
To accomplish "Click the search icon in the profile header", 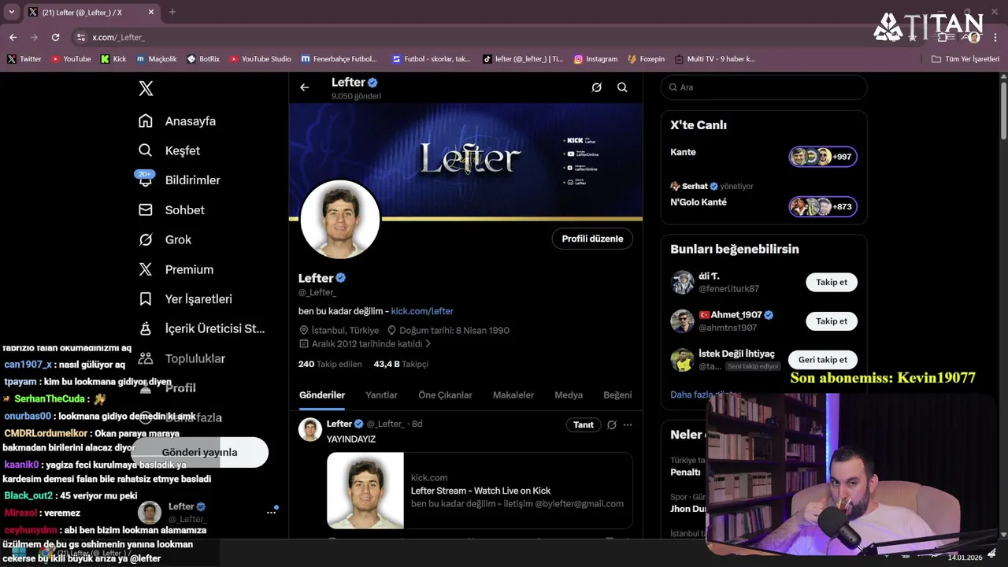I will 622,87.
